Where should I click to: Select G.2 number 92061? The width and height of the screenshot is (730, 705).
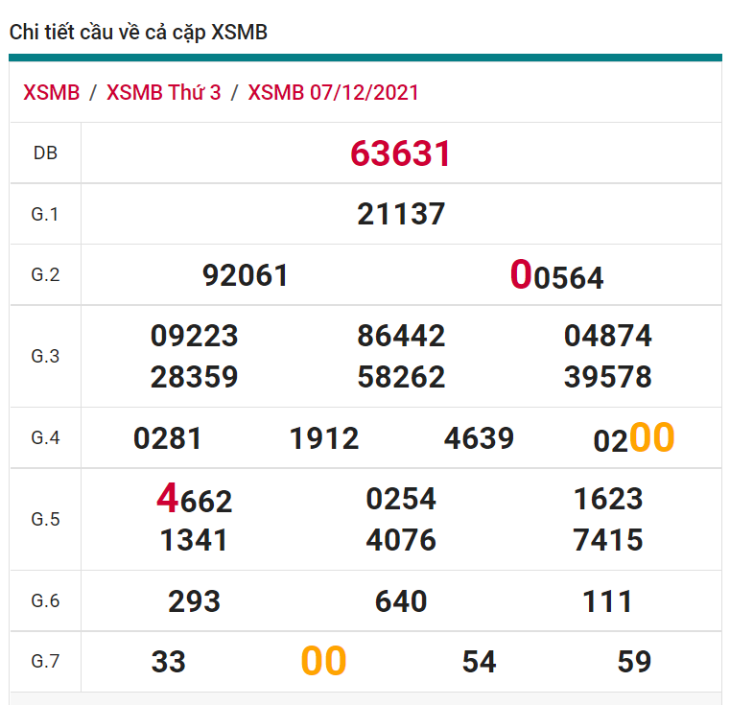pos(246,275)
